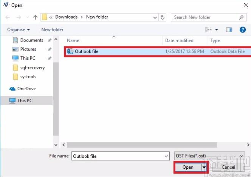251x177 pixels.
Task: Go up one folder level arrow
Action: pos(36,17)
